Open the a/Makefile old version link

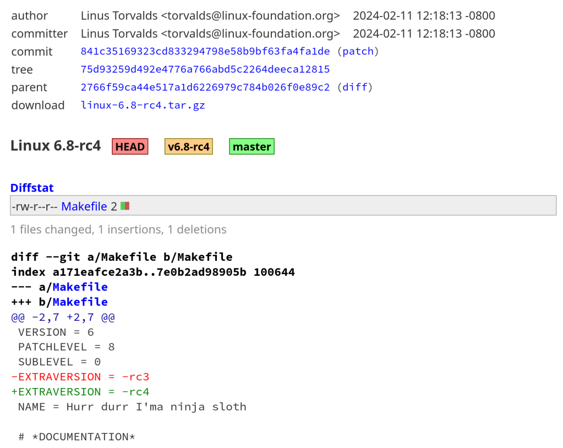coord(80,287)
